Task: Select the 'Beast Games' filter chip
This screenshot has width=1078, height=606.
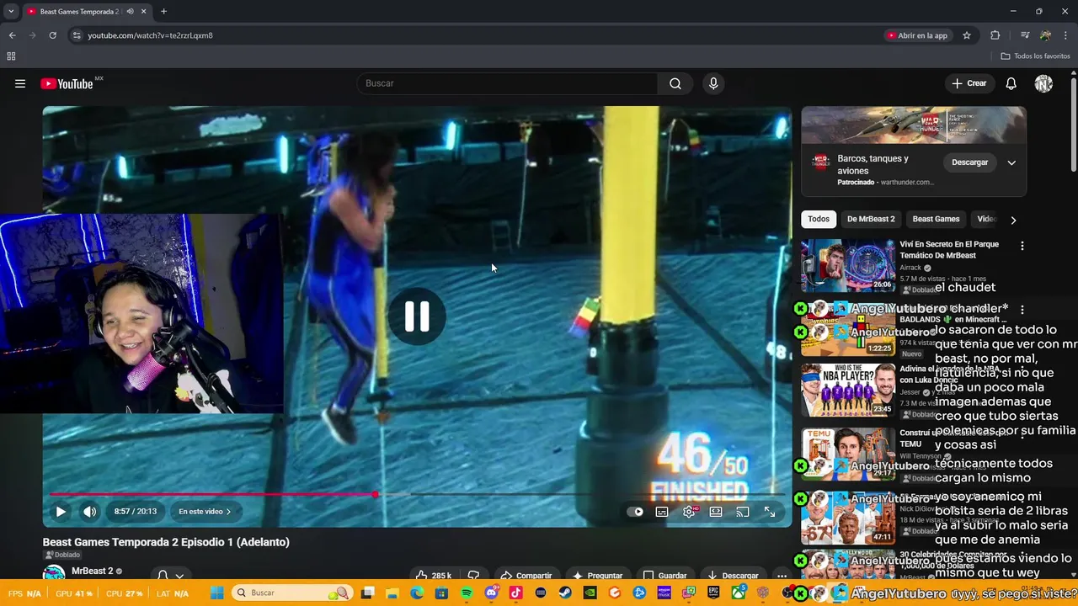Action: click(x=936, y=219)
